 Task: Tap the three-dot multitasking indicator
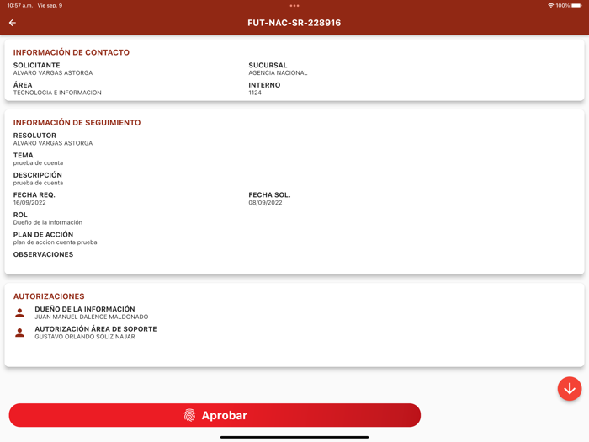(294, 6)
